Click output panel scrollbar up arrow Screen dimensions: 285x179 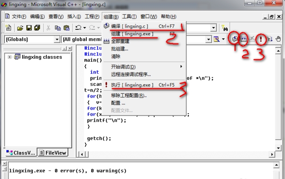pos(276,165)
